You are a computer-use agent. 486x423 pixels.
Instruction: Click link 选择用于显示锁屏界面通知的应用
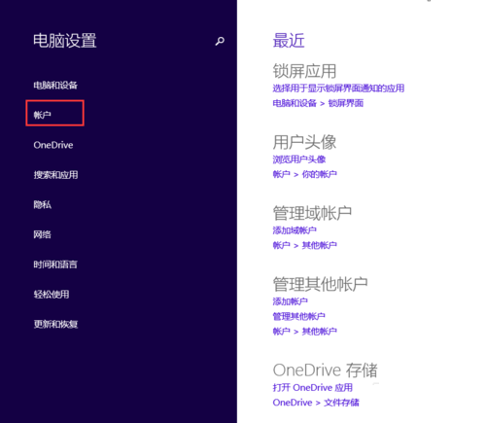(x=338, y=88)
